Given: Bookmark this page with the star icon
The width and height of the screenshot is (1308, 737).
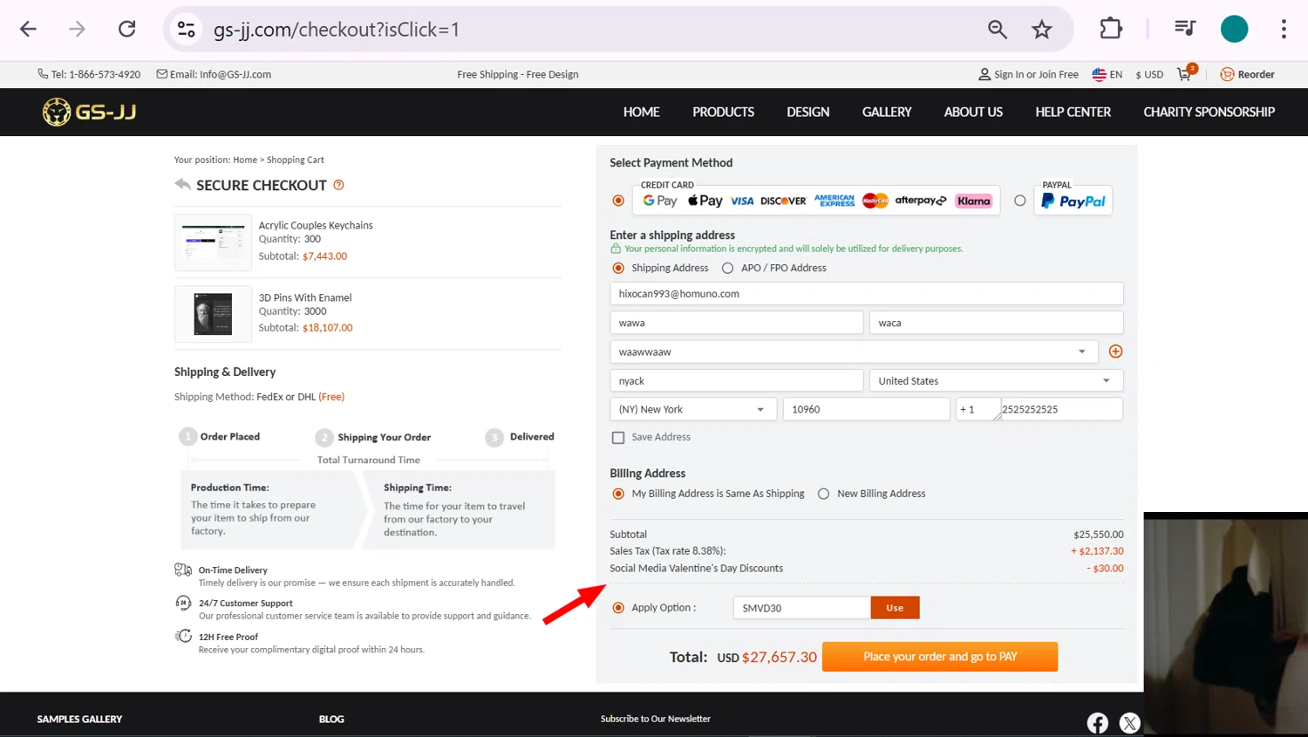Looking at the screenshot, I should coord(1042,29).
